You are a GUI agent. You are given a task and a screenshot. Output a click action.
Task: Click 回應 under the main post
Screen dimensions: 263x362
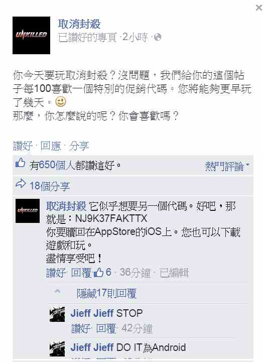50,146
